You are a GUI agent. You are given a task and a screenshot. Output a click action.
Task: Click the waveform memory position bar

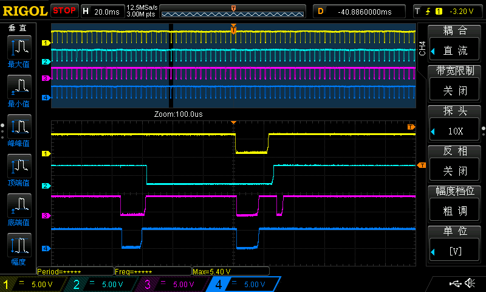click(x=233, y=12)
